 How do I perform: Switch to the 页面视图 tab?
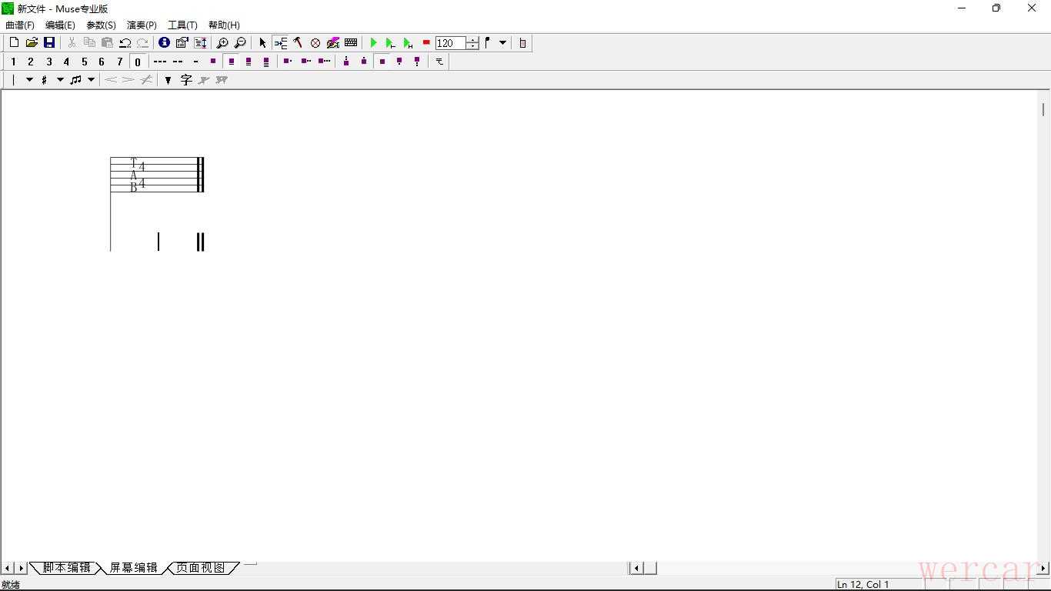200,568
